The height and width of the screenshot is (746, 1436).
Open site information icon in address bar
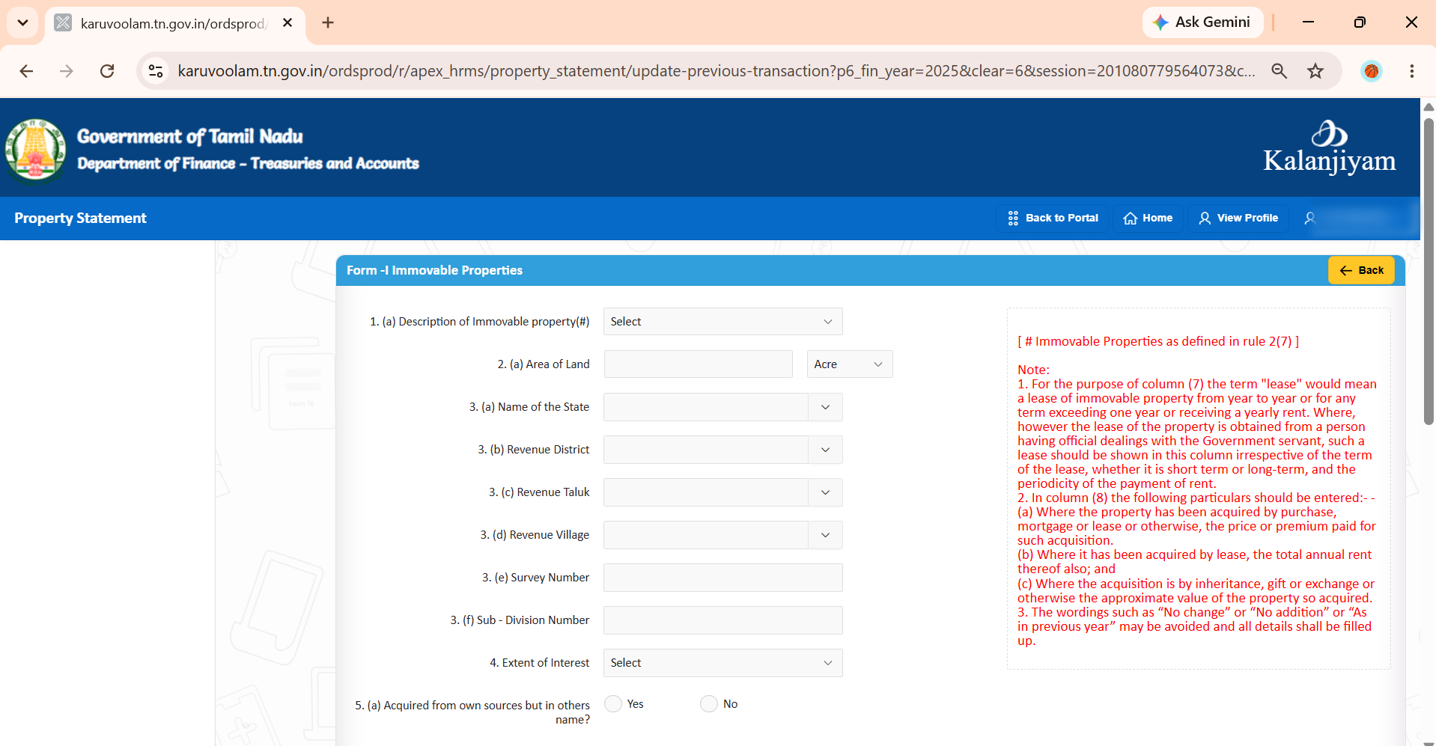pyautogui.click(x=156, y=71)
